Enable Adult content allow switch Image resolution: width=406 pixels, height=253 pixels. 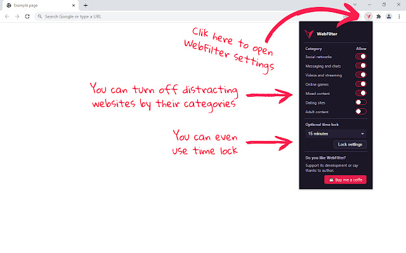[361, 111]
